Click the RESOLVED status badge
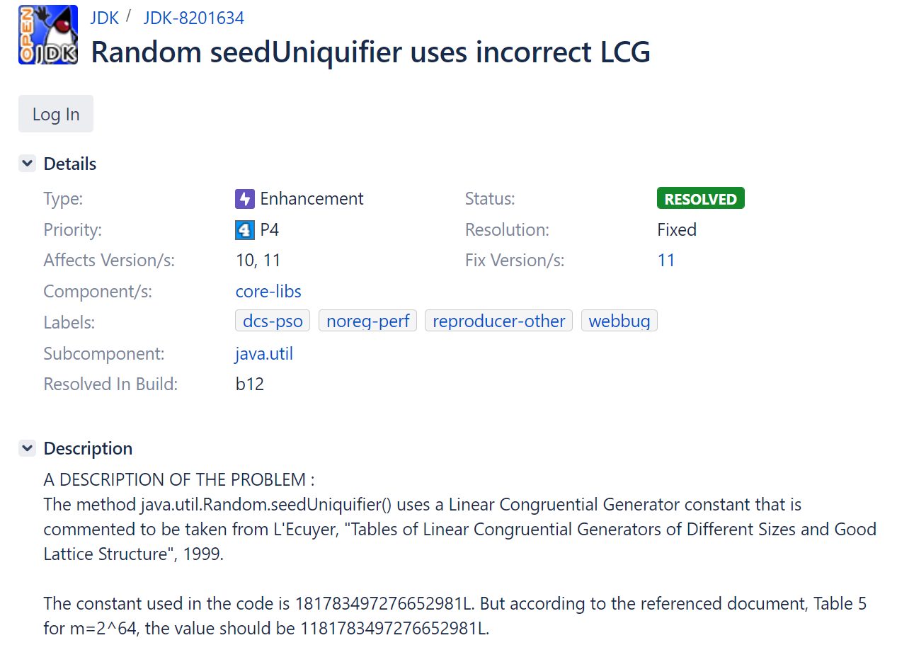 [x=701, y=199]
